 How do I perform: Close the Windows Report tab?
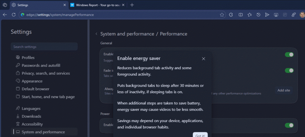pos(123,5)
